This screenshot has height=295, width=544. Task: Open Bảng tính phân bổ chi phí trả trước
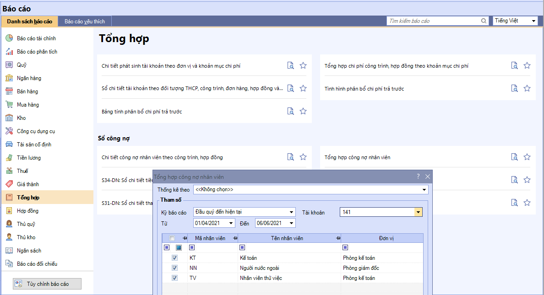point(141,112)
